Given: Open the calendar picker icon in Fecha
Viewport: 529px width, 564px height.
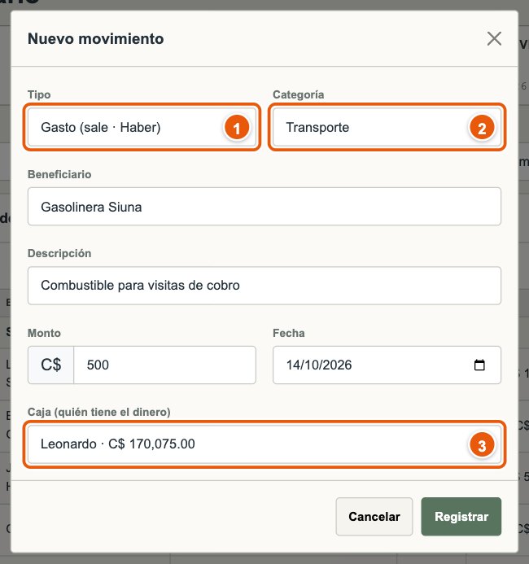Looking at the screenshot, I should coord(479,365).
